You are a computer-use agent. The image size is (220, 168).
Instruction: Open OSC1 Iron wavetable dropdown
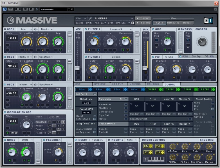click(24, 29)
